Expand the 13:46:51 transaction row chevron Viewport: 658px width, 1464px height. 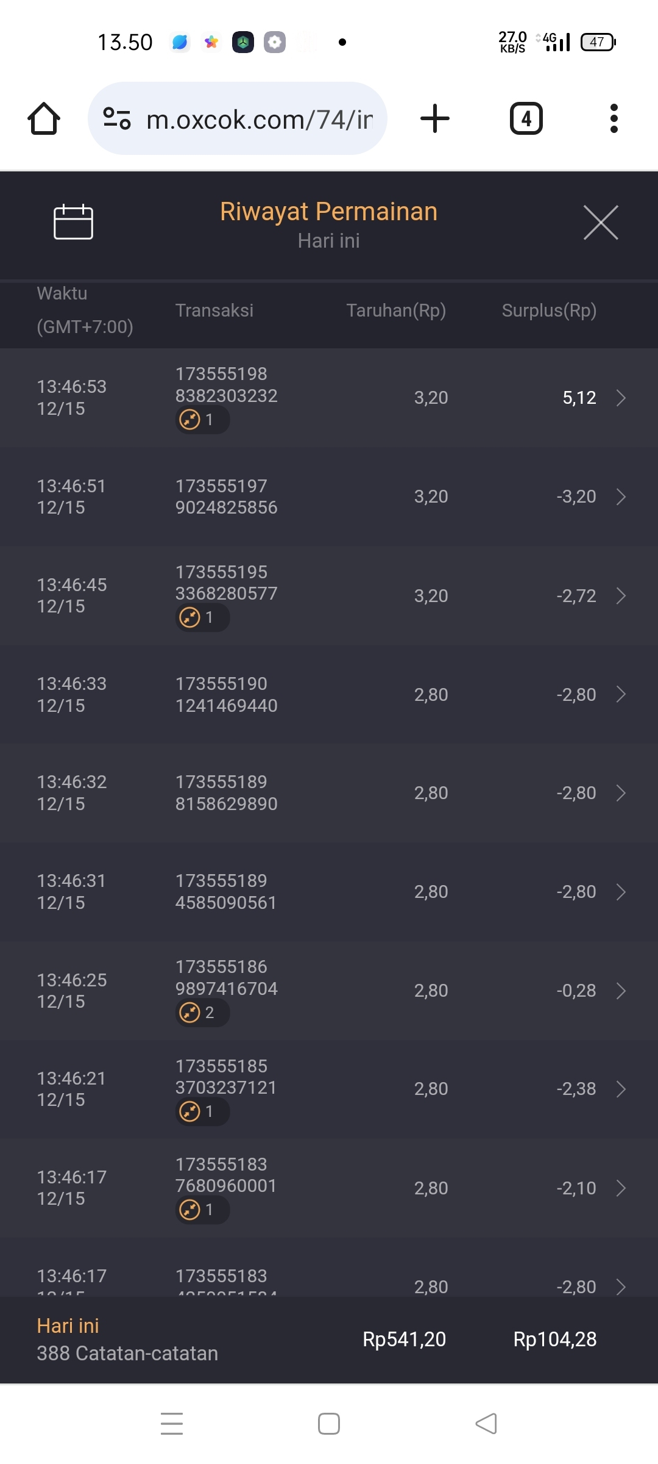(x=621, y=497)
